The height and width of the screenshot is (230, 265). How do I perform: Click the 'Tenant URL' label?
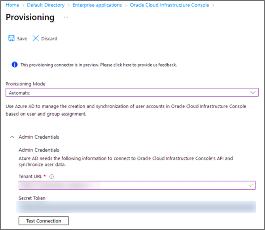tap(30, 177)
